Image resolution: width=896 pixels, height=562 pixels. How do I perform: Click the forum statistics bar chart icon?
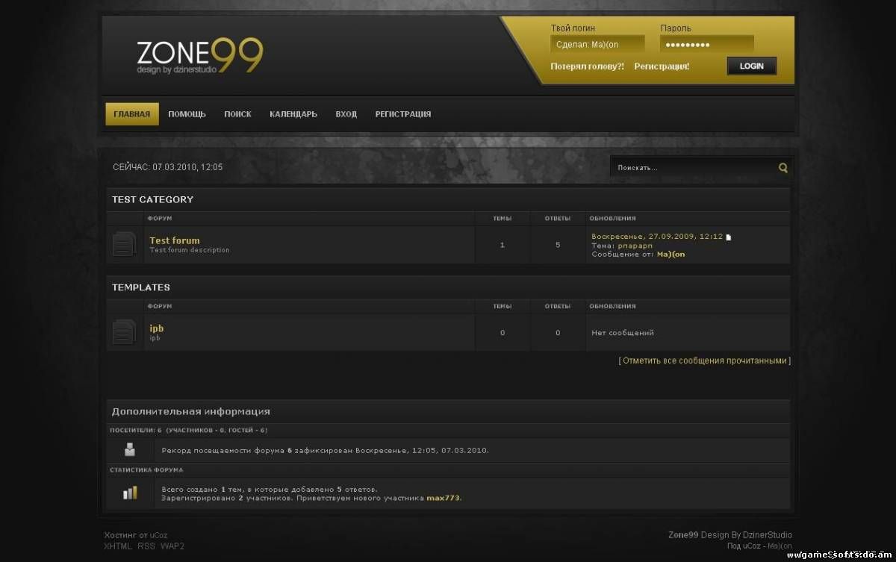click(130, 493)
